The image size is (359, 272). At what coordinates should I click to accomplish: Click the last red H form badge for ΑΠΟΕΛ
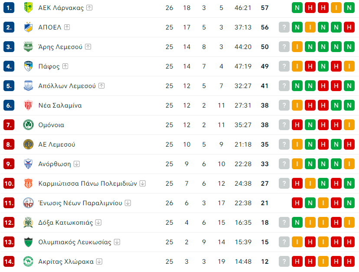(x=349, y=27)
